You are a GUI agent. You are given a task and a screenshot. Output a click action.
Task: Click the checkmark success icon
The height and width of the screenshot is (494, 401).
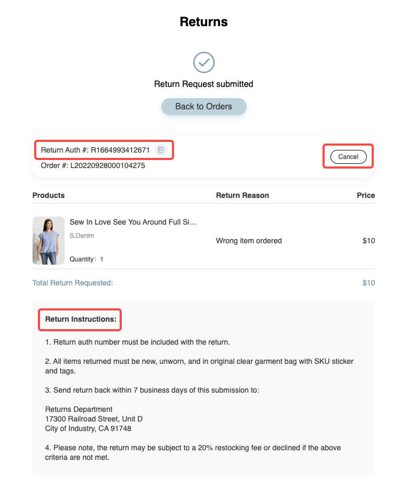[203, 62]
